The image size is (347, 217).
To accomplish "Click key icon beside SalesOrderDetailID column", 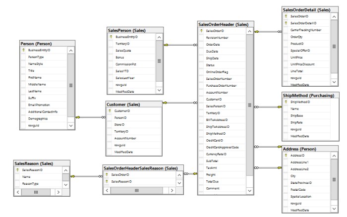I will coord(286,23).
